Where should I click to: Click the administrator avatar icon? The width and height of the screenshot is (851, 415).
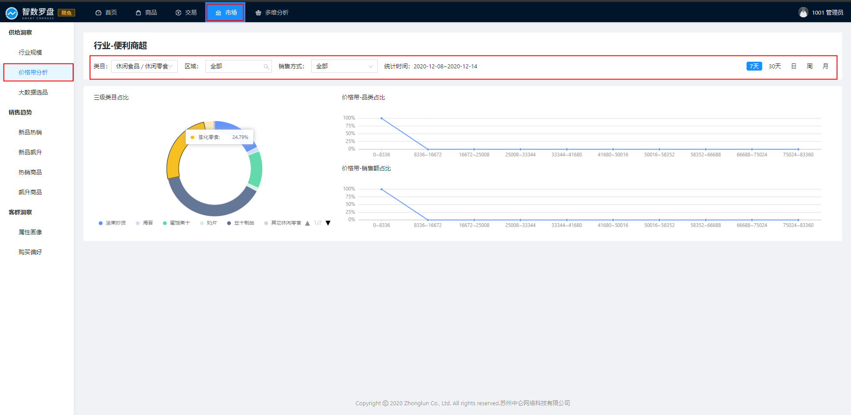point(803,12)
